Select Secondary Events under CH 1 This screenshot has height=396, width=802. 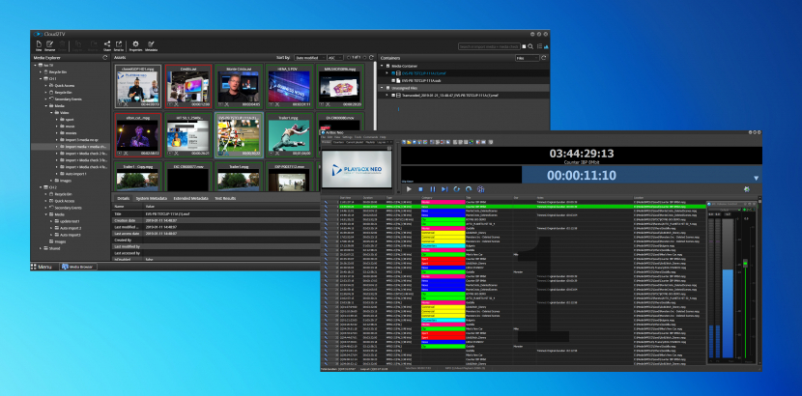(x=66, y=99)
